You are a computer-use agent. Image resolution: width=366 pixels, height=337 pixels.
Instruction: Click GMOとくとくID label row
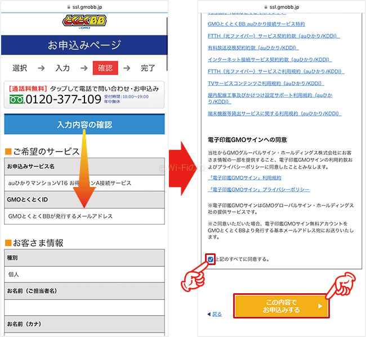click(x=84, y=199)
